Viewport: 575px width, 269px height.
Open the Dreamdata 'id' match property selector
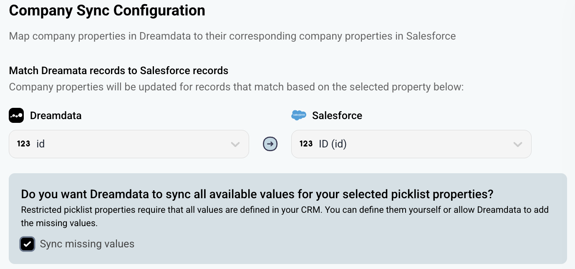coord(125,144)
